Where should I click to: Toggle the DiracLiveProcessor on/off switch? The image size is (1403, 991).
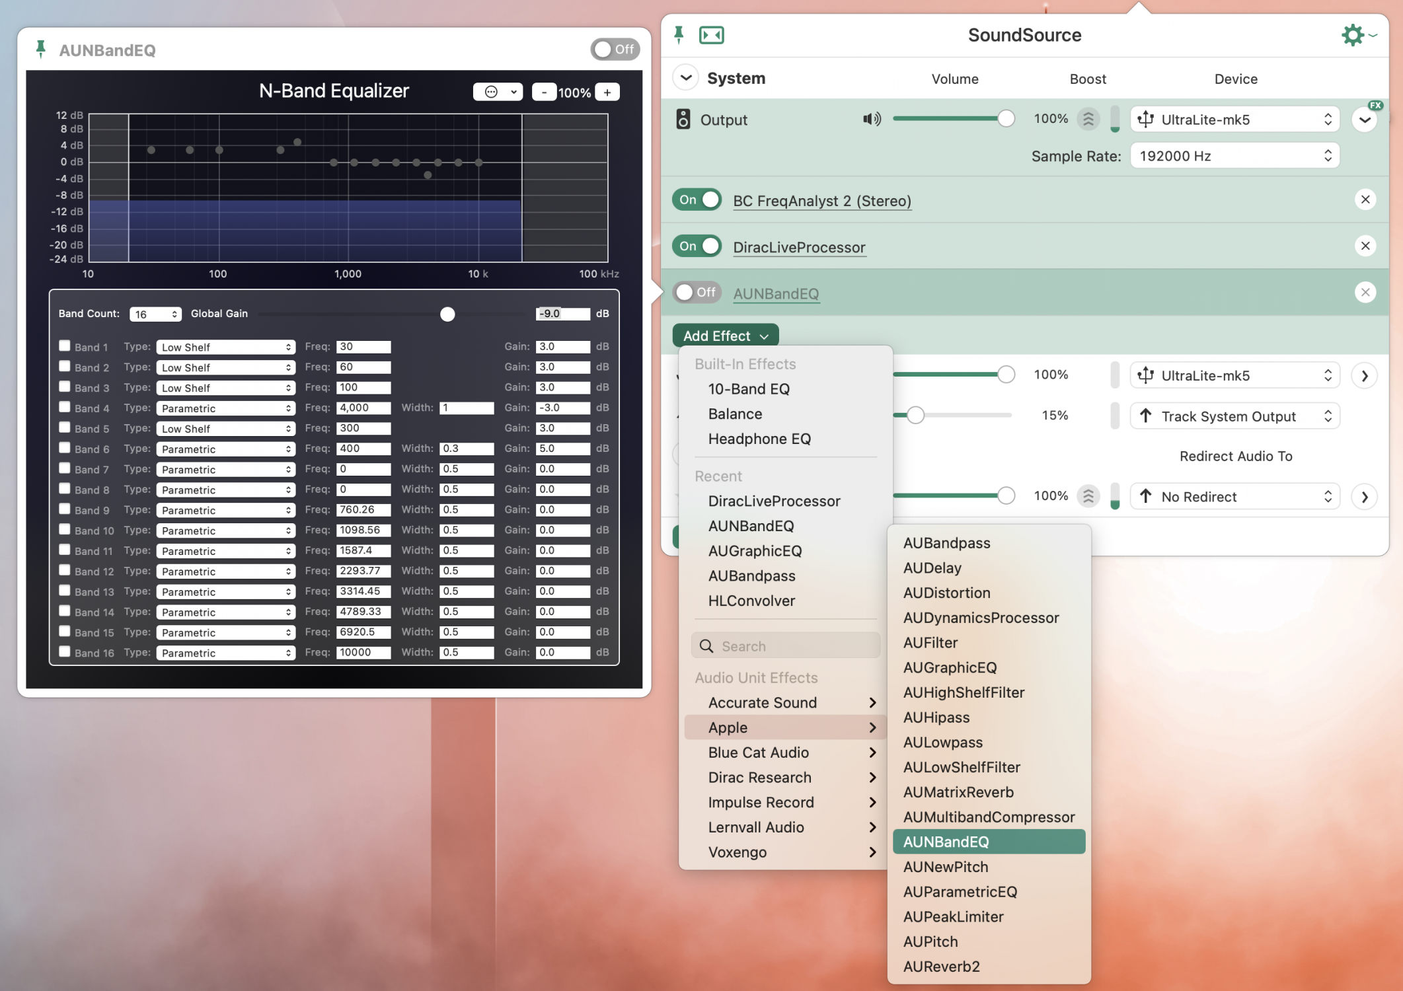tap(699, 246)
